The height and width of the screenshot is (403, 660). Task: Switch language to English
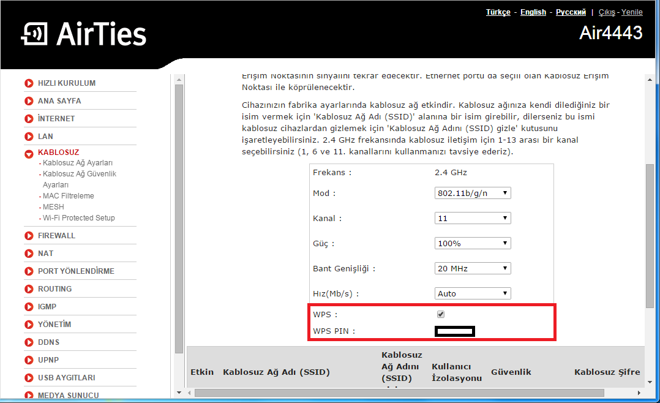533,12
